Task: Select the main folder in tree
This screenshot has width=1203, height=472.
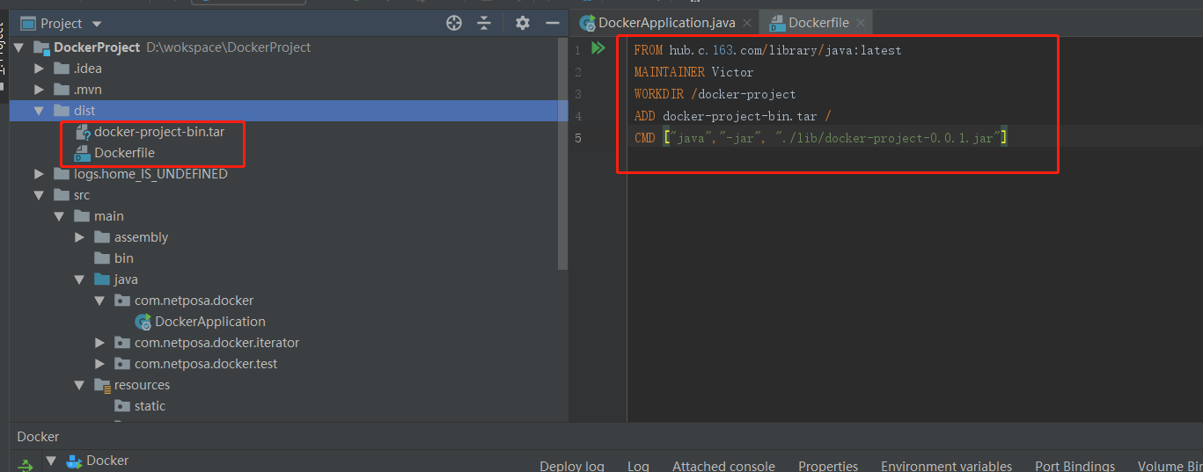Action: (109, 216)
